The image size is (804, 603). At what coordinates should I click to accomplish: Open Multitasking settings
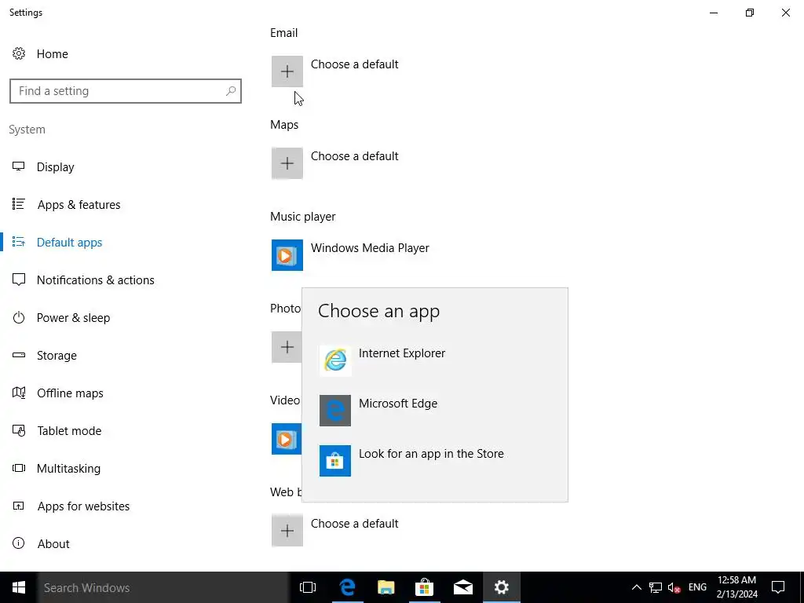[68, 469]
